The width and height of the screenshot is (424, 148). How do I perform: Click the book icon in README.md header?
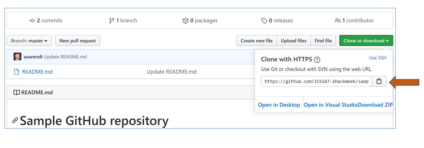17,93
